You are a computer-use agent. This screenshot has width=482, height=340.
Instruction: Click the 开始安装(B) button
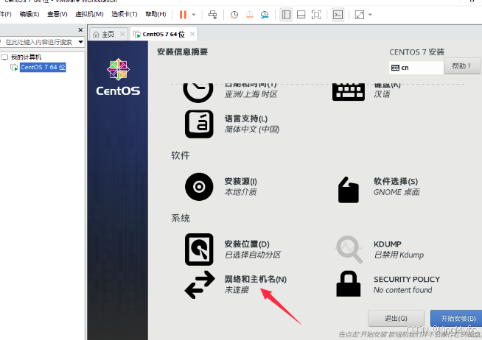(457, 318)
